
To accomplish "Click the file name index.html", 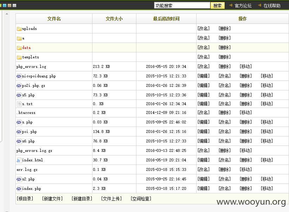I will (32, 160).
